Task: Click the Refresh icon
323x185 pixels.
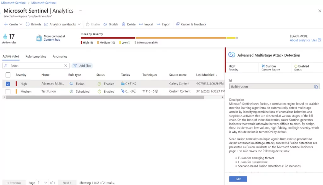Action: [28, 24]
